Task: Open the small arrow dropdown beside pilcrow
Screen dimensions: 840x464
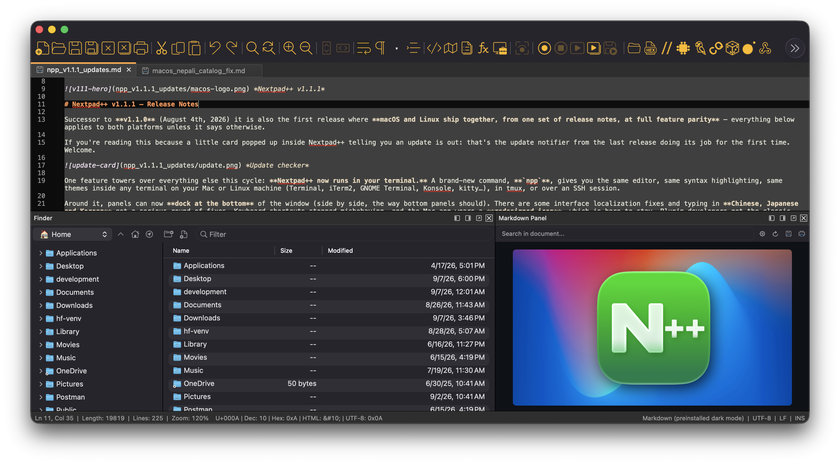Action: [397, 49]
